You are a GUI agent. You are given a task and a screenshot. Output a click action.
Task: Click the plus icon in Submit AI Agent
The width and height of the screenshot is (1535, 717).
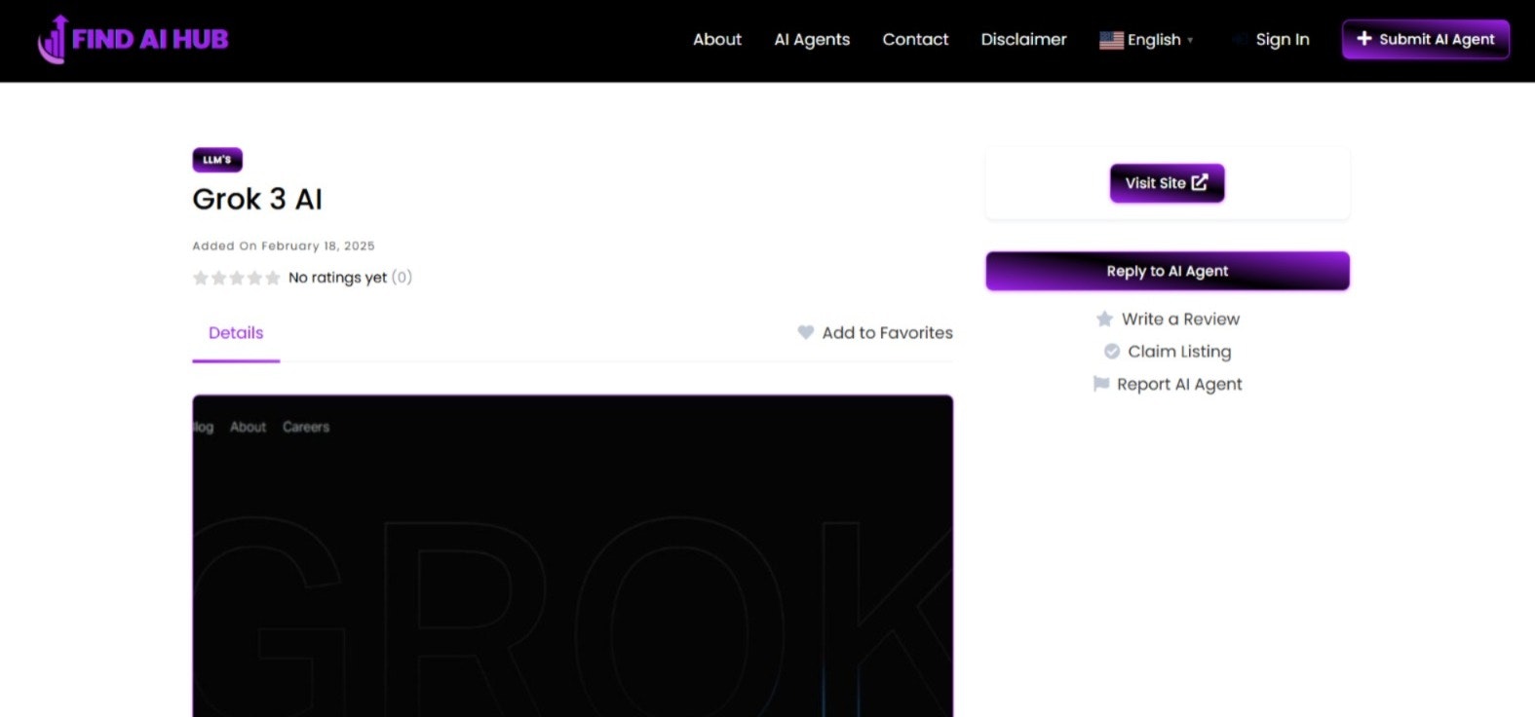click(x=1363, y=39)
